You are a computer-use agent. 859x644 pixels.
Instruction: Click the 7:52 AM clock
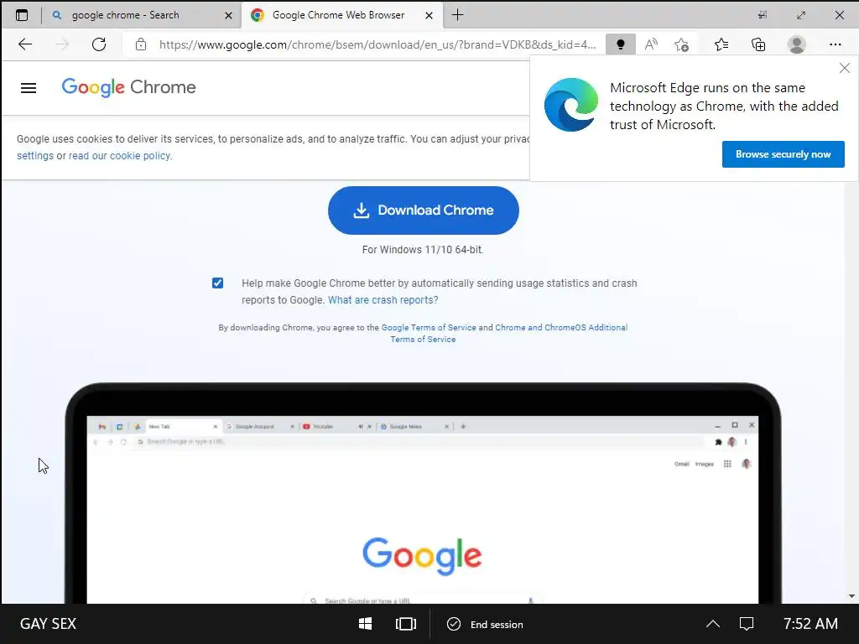[810, 624]
